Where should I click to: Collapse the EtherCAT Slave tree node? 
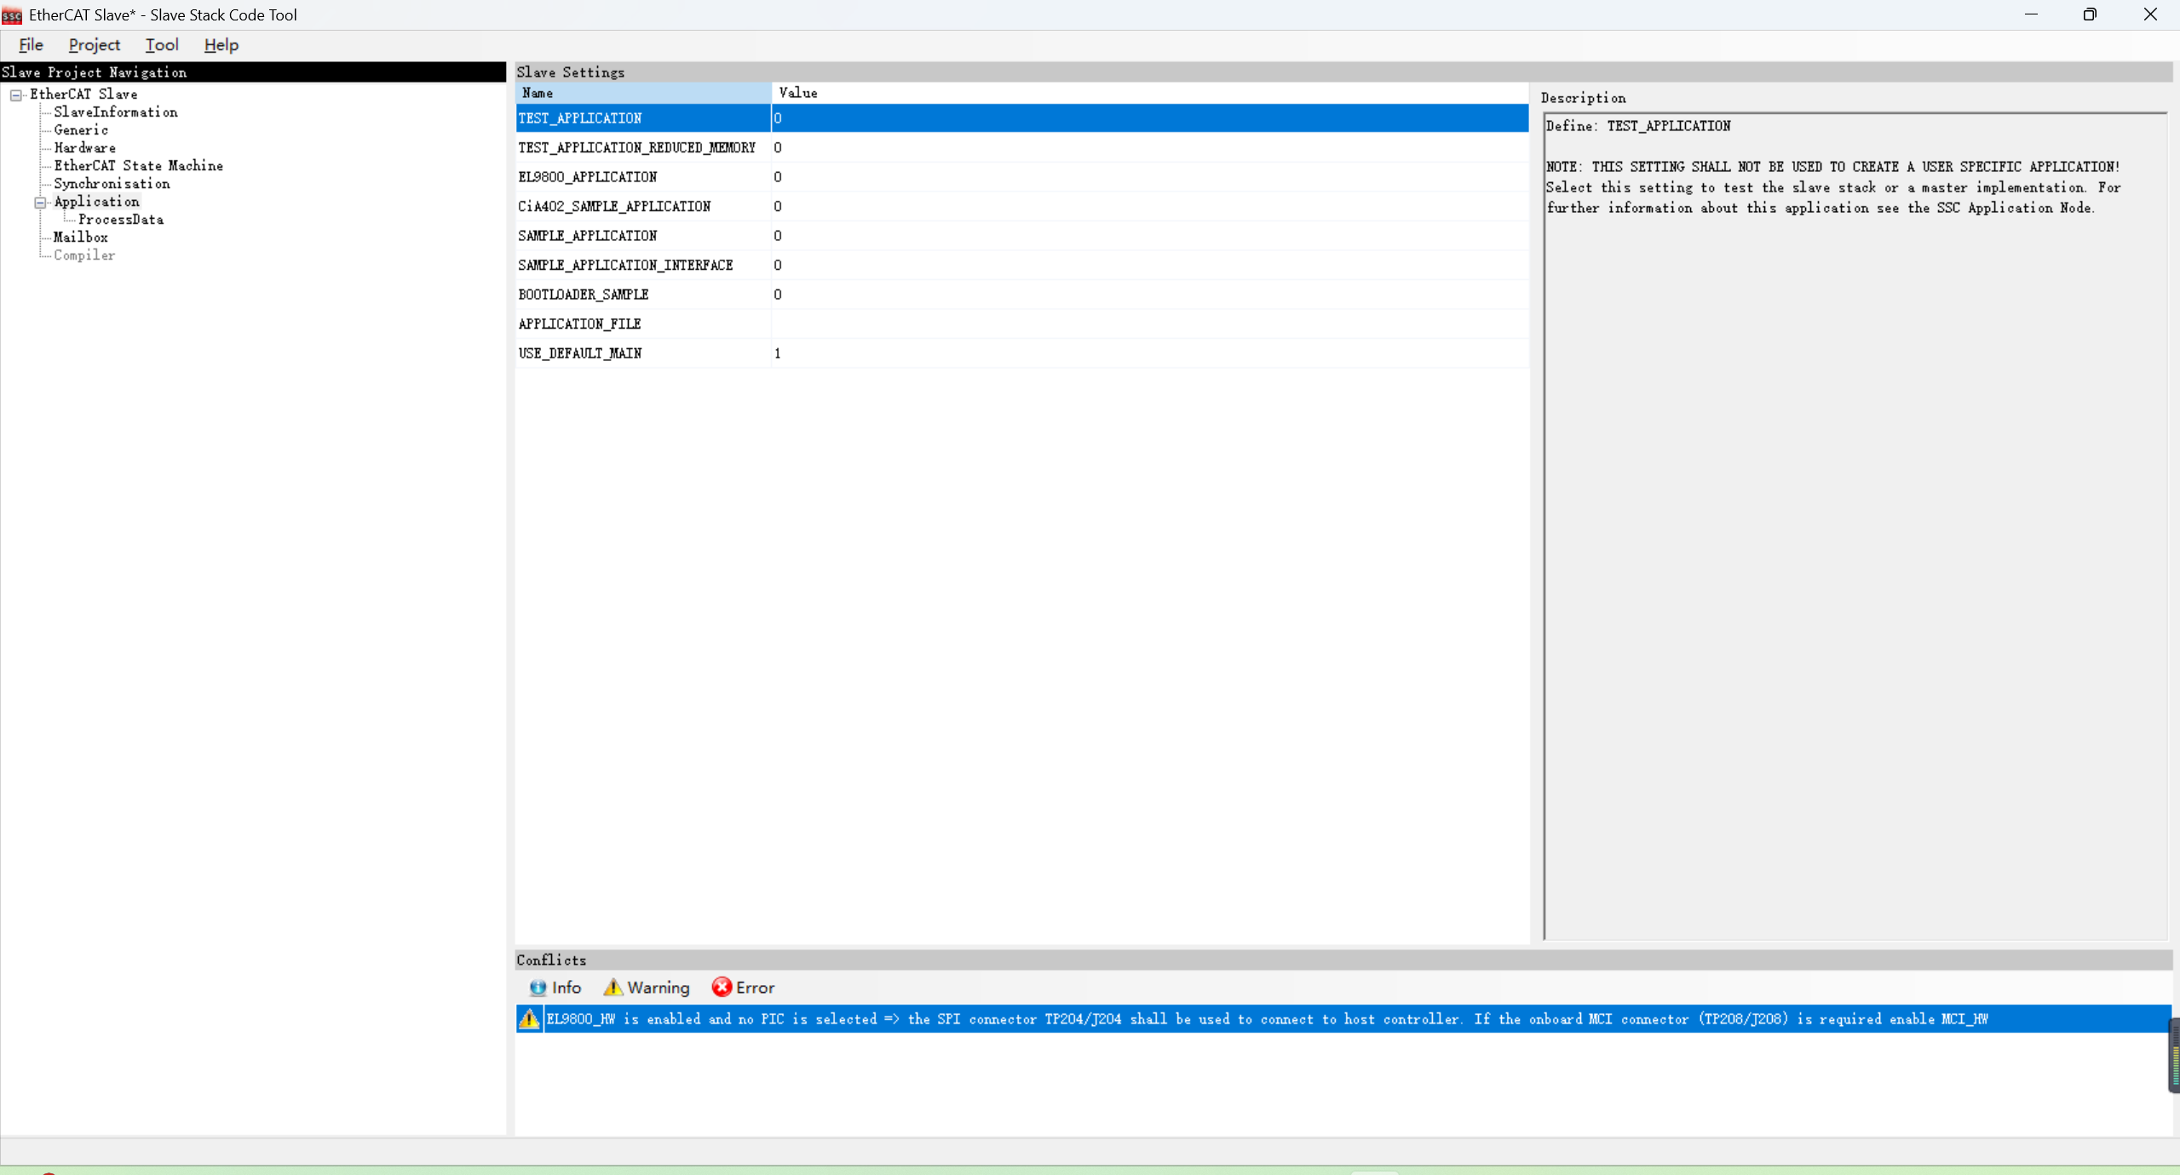pos(15,95)
